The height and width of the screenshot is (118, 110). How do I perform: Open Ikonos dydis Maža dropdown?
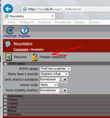49,85
